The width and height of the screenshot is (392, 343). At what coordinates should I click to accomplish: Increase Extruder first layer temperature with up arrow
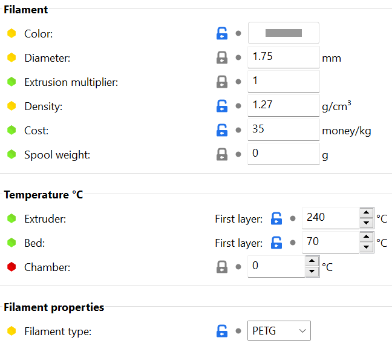pyautogui.click(x=367, y=213)
